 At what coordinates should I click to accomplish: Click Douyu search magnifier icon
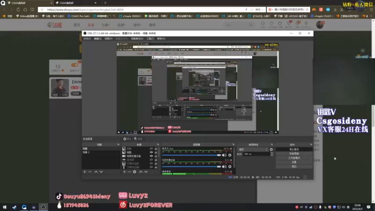point(251,25)
